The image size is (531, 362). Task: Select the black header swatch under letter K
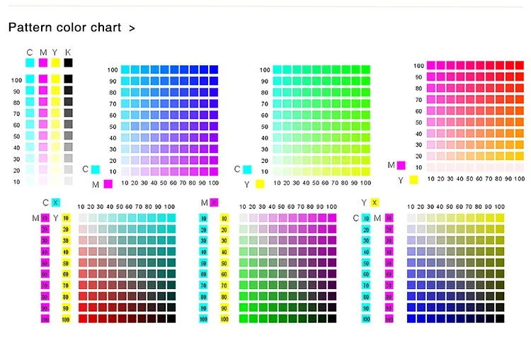tap(68, 63)
